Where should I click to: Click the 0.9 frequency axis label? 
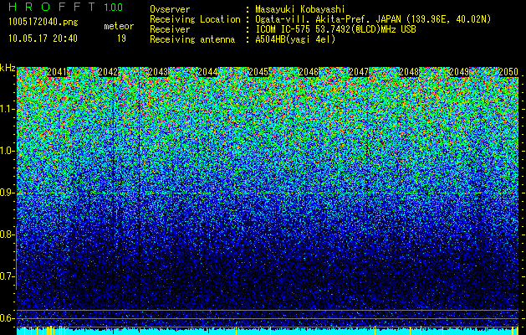click(x=6, y=193)
